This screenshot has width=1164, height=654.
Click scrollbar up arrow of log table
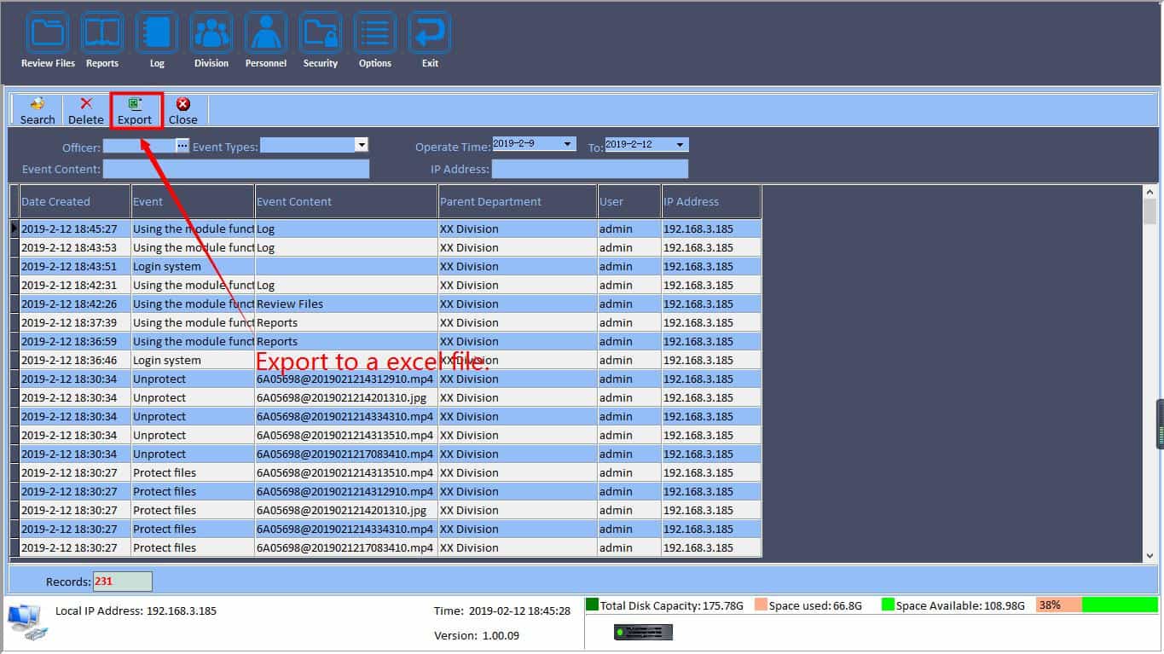(1150, 193)
